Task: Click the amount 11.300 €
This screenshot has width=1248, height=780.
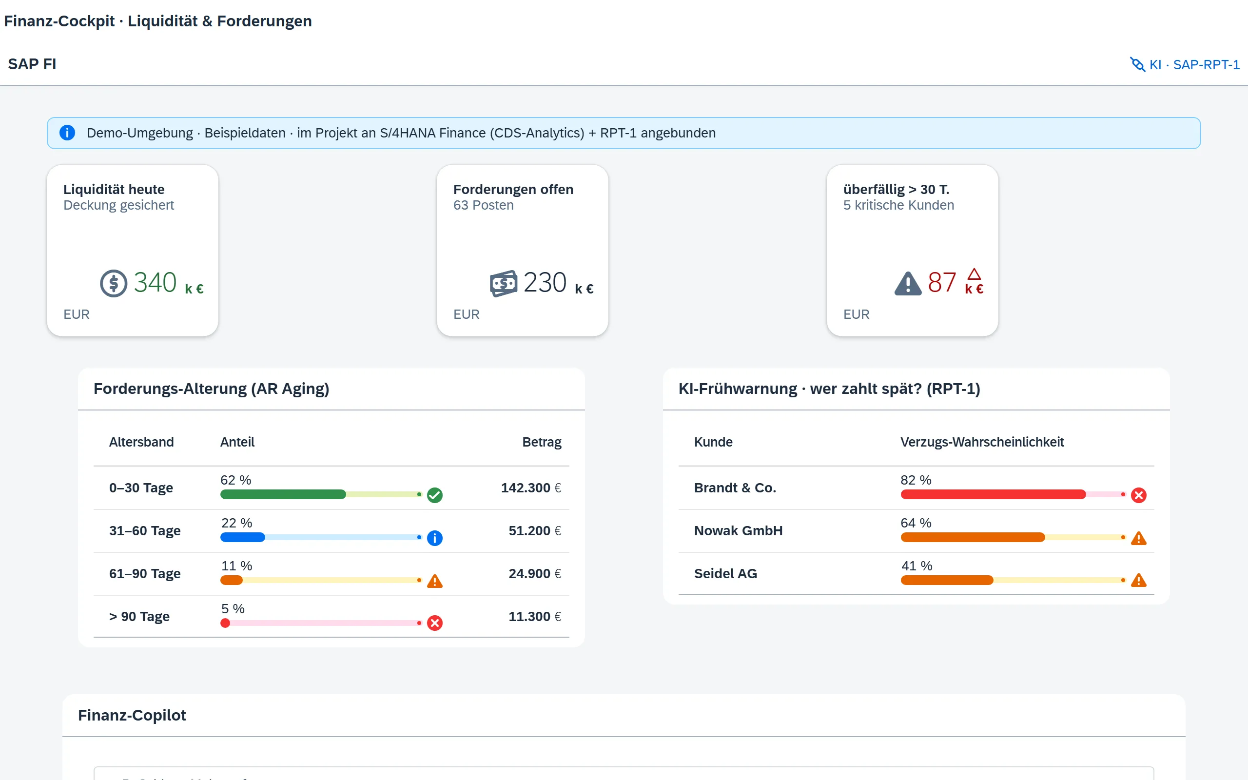Action: 535,616
